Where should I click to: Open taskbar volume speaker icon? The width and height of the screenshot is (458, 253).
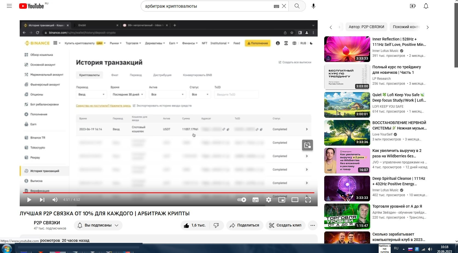(x=430, y=249)
